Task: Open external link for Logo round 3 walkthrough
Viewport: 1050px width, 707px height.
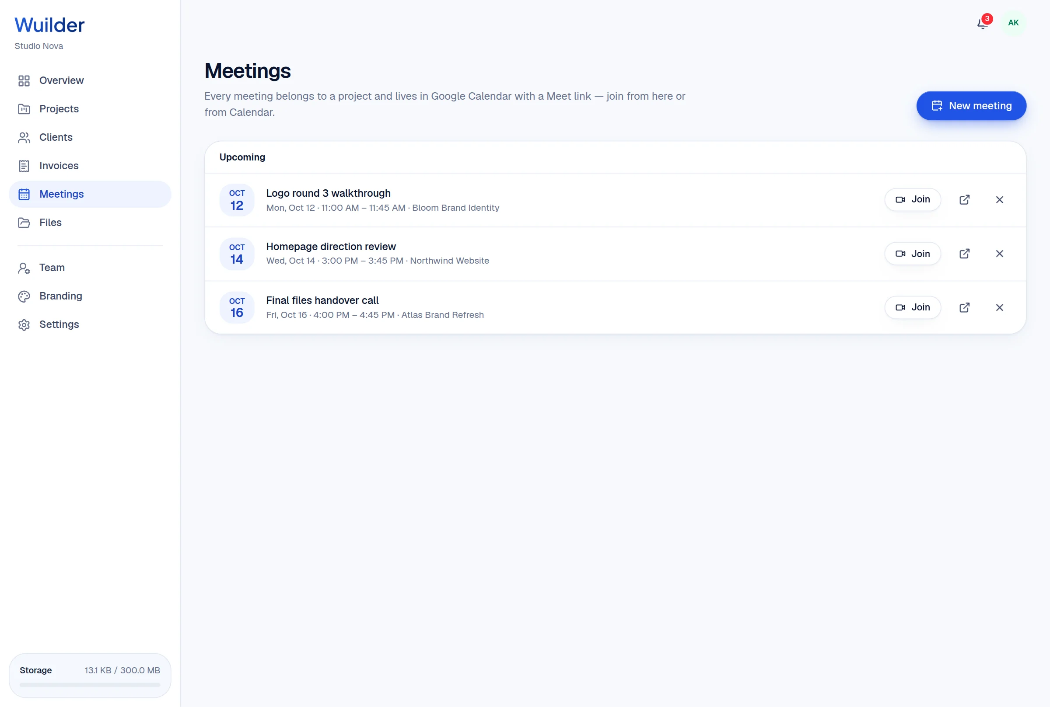Action: coord(964,200)
